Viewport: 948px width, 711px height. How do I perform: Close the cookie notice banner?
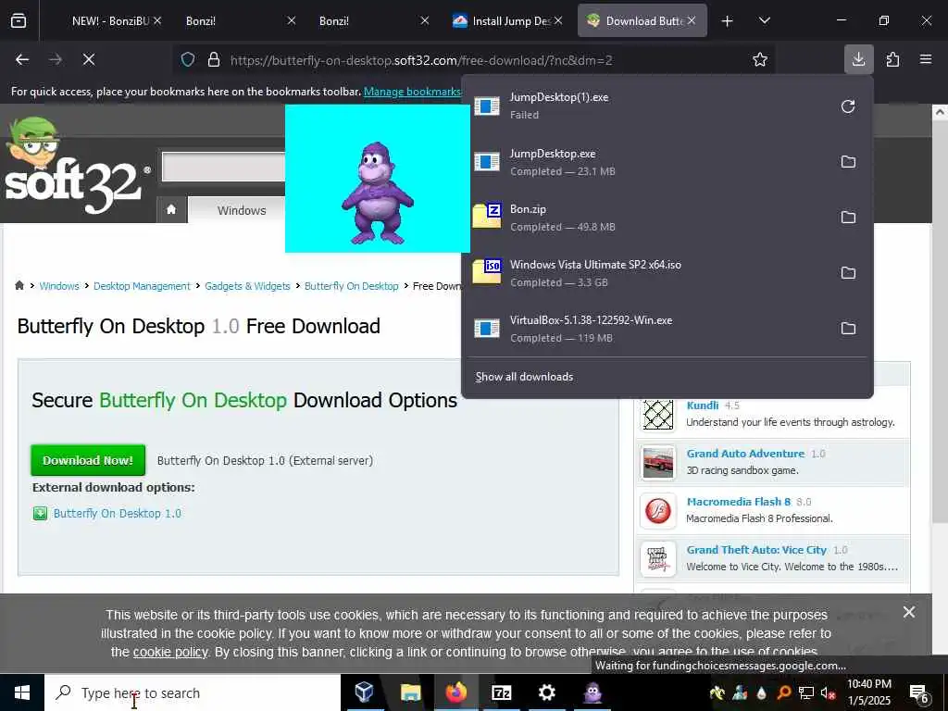coord(909,613)
